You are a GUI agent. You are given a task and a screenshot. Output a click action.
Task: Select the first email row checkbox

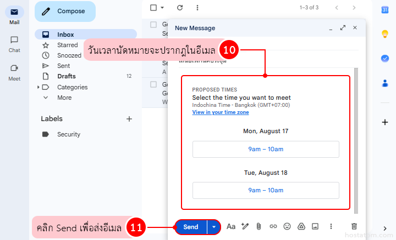(153, 25)
